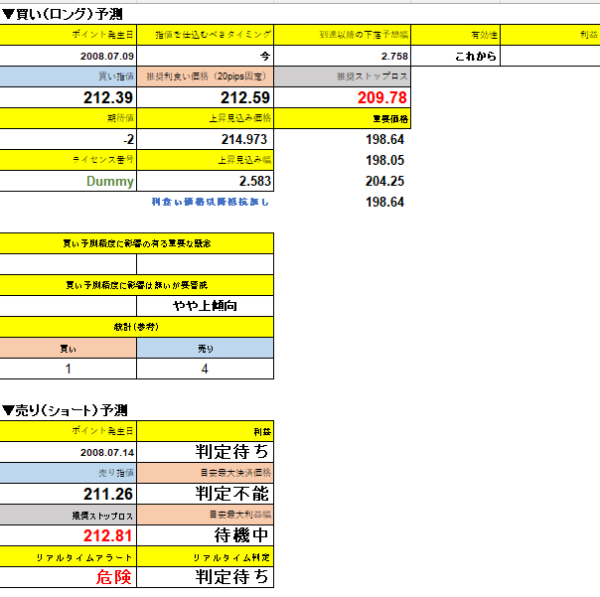Select the 買い予測精度に影響は無いが要警戒 header
Image resolution: width=600 pixels, height=597 pixels.
coord(137,285)
